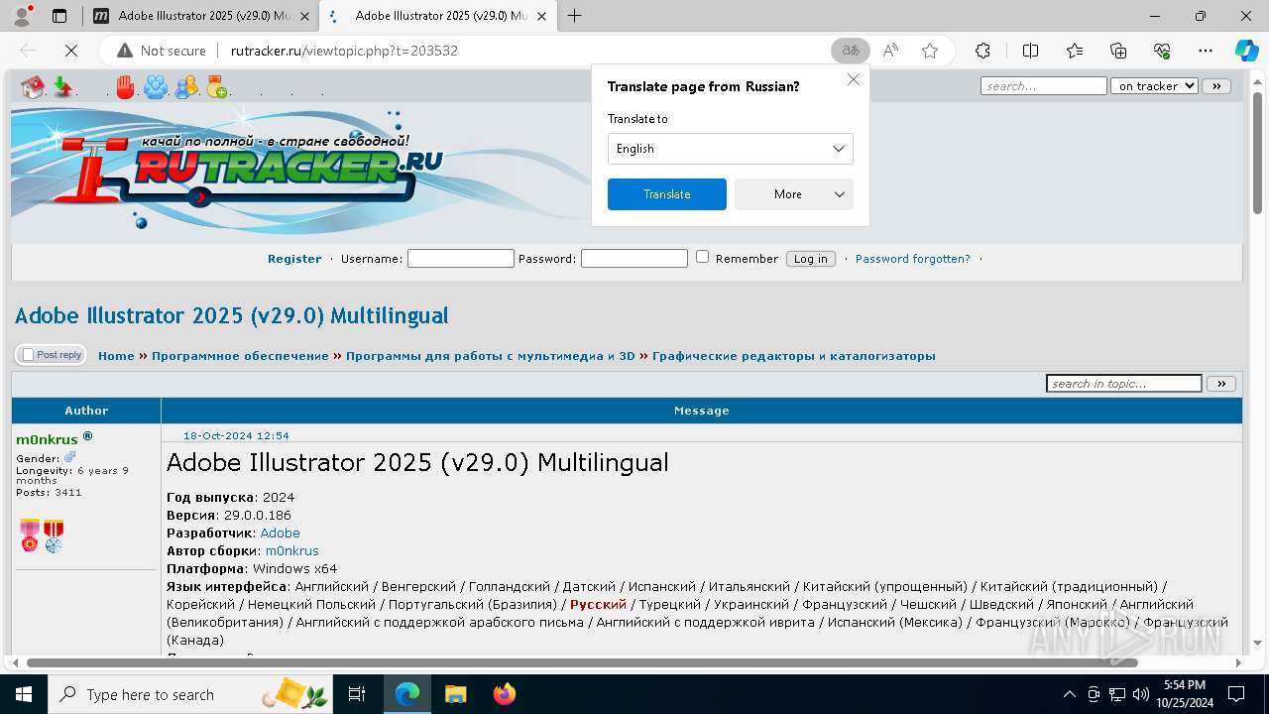Open Программы для работы с мультимедиа и 3D link
Screen dimensions: 1269x714
click(490, 356)
